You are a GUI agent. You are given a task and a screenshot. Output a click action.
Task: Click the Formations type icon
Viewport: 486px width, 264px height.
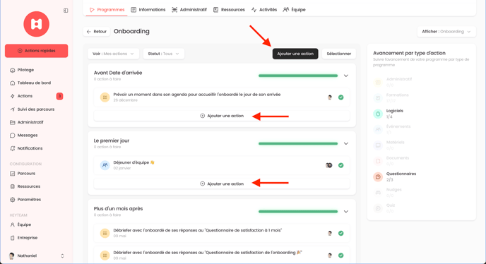point(378,98)
